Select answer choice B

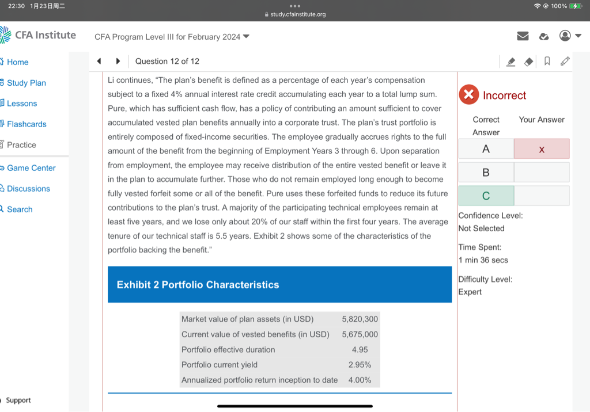click(x=486, y=172)
